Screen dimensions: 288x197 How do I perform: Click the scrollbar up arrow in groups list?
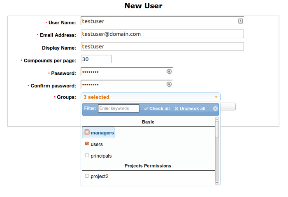tap(217, 119)
